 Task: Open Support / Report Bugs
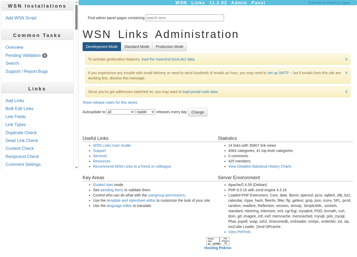click(27, 71)
